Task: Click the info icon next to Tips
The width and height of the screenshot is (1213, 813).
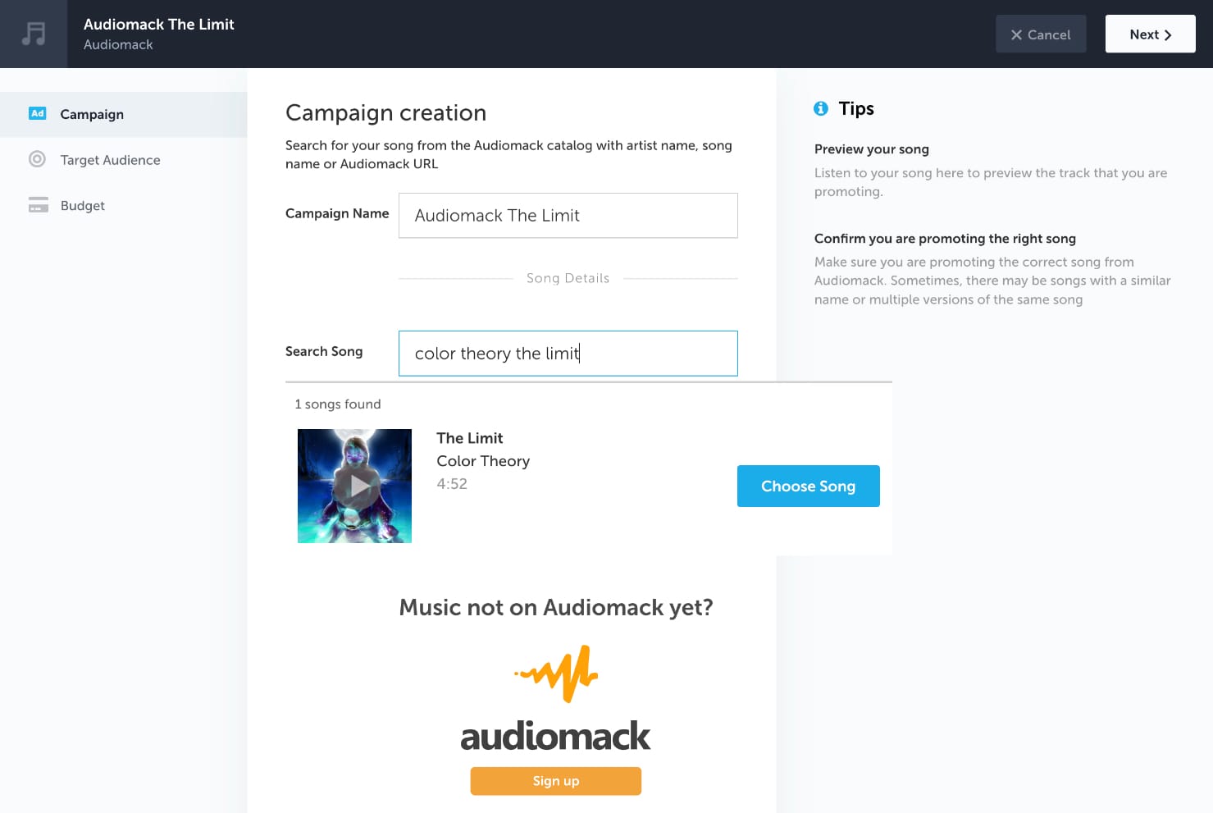Action: pos(821,107)
